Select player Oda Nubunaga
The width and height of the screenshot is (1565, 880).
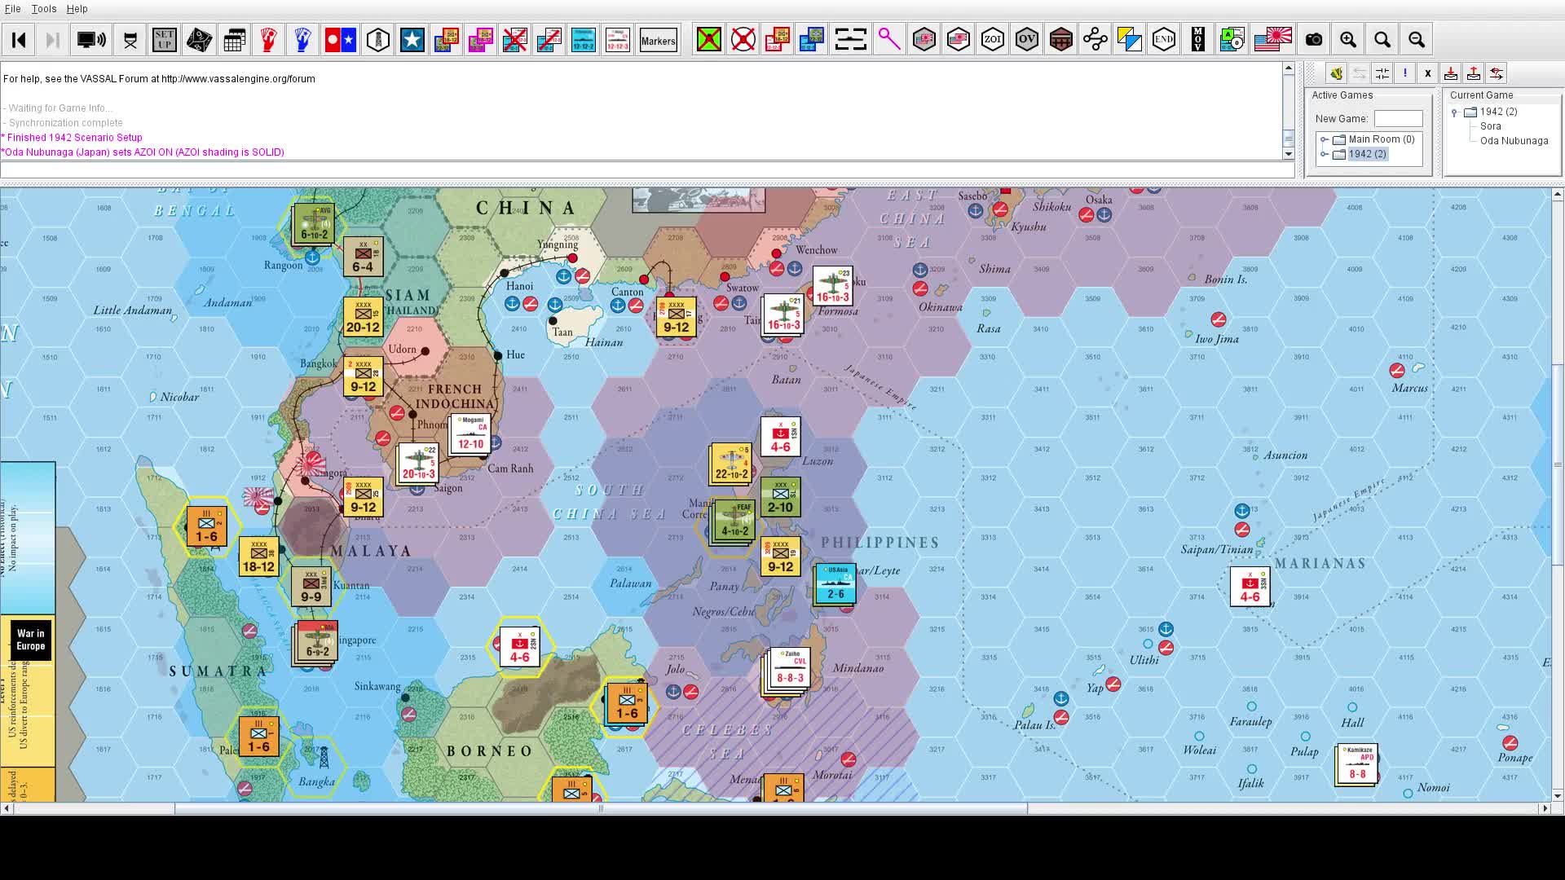point(1514,141)
